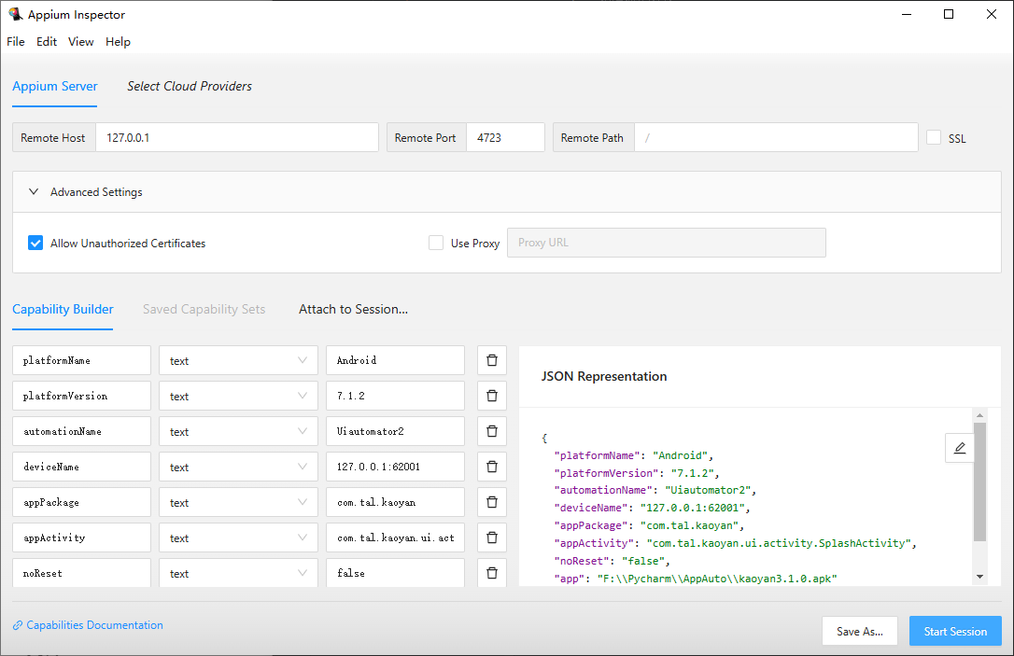1014x656 pixels.
Task: Open the Attach to Session tab
Action: click(353, 309)
